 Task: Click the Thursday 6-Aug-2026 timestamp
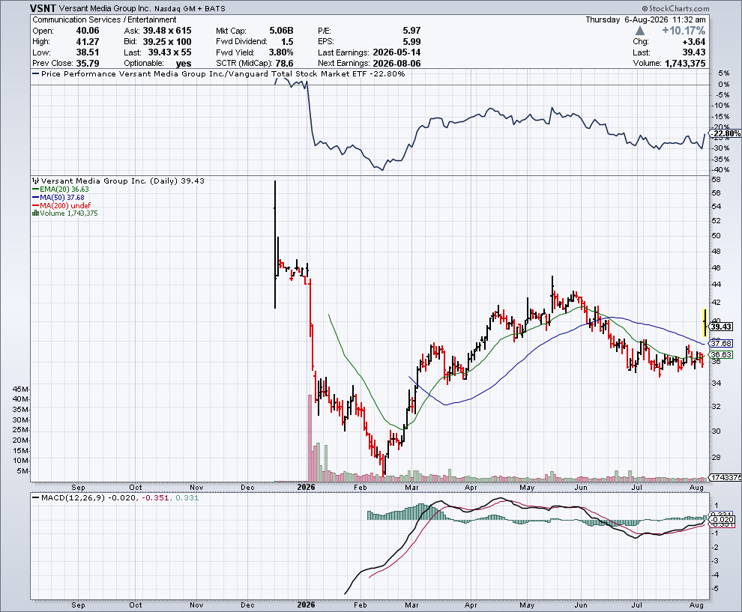(x=645, y=20)
